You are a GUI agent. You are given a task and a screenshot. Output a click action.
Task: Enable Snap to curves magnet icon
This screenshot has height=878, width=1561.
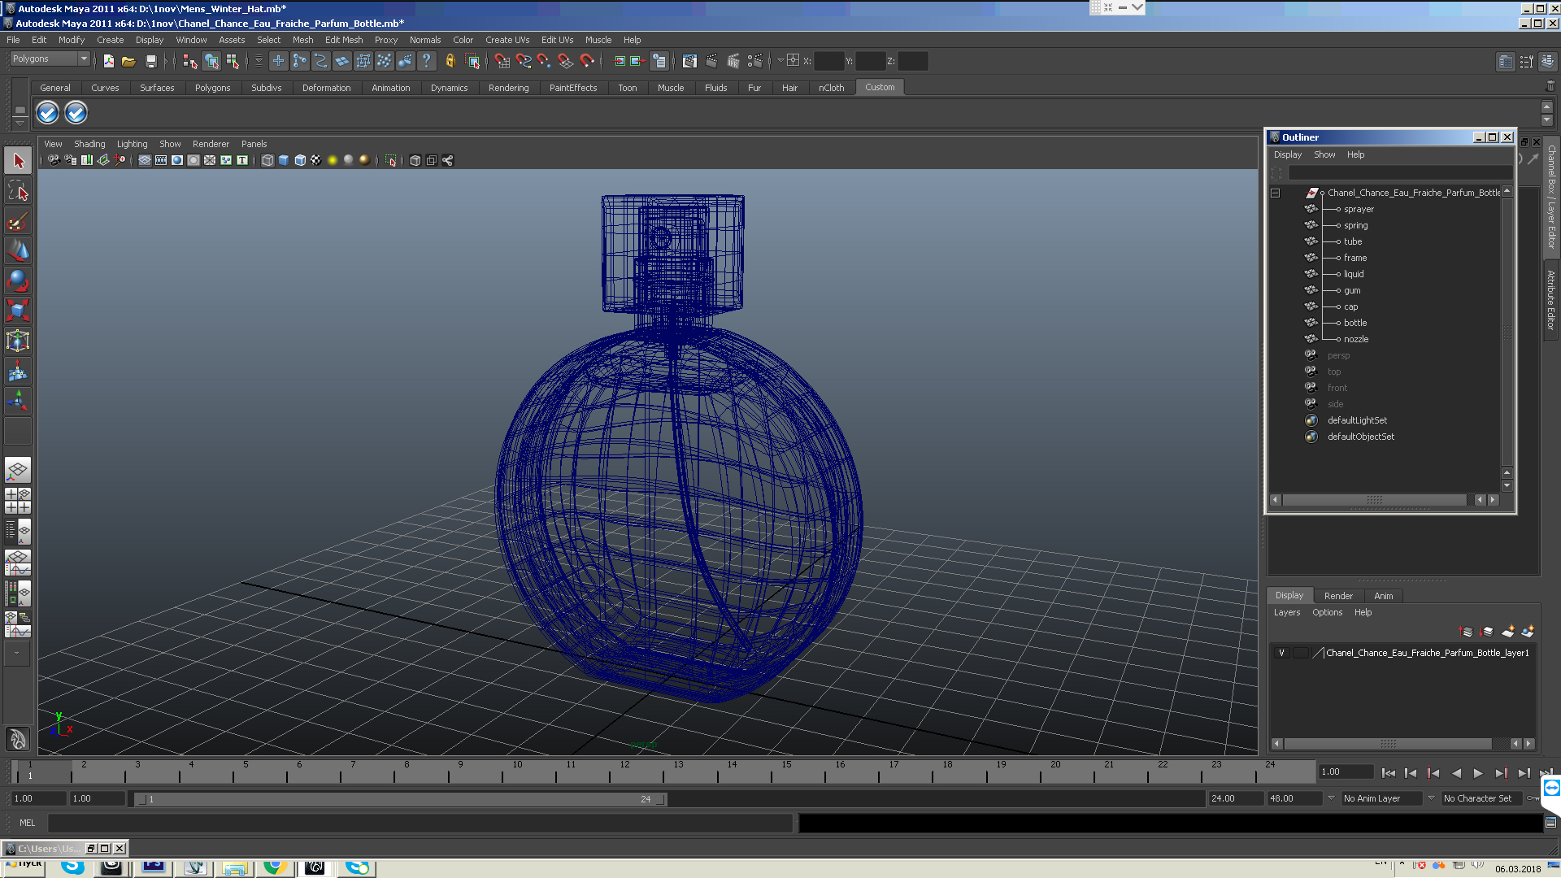(523, 61)
